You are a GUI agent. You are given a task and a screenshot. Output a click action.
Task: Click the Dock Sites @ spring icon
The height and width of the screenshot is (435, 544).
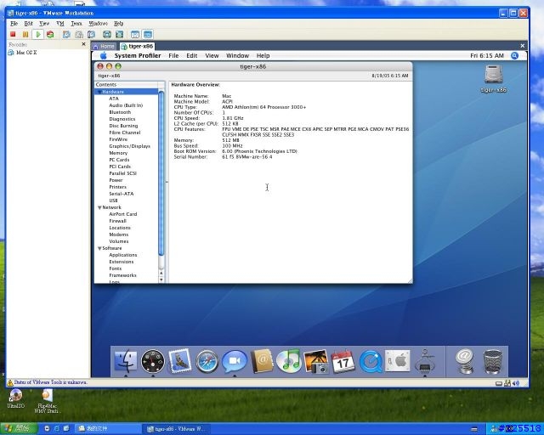pos(465,362)
